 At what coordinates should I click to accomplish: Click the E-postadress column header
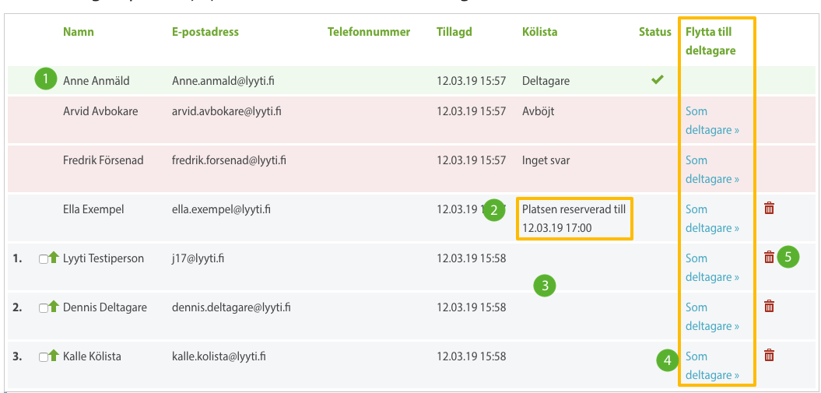tap(205, 32)
